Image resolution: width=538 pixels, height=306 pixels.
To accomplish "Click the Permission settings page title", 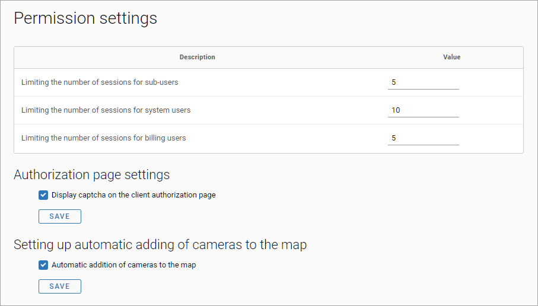I will (x=85, y=18).
